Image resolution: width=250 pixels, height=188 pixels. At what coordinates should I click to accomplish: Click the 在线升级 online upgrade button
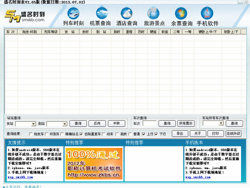pos(233,134)
